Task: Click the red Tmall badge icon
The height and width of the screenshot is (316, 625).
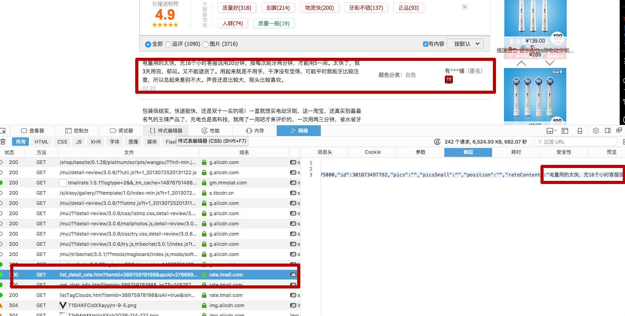Action: (449, 80)
